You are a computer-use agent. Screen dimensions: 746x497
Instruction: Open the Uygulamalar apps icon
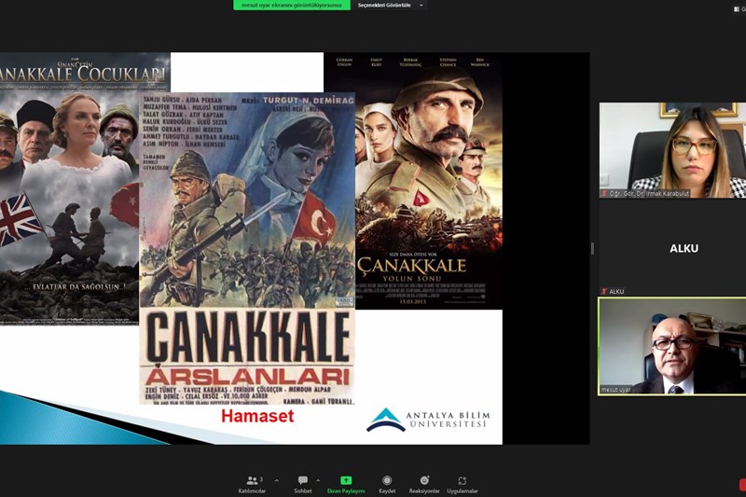click(462, 481)
